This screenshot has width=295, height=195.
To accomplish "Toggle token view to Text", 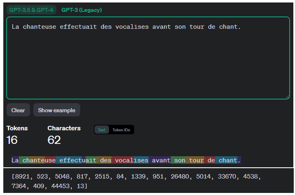I will coord(102,130).
